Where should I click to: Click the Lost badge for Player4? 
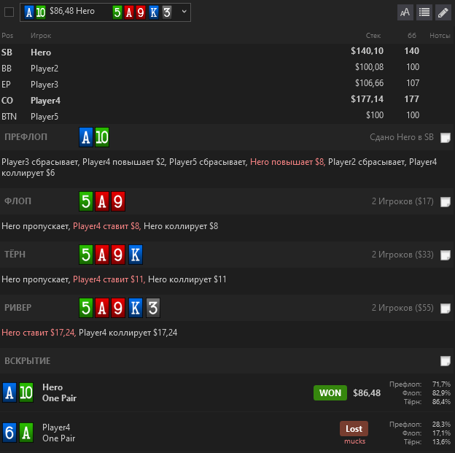point(354,429)
